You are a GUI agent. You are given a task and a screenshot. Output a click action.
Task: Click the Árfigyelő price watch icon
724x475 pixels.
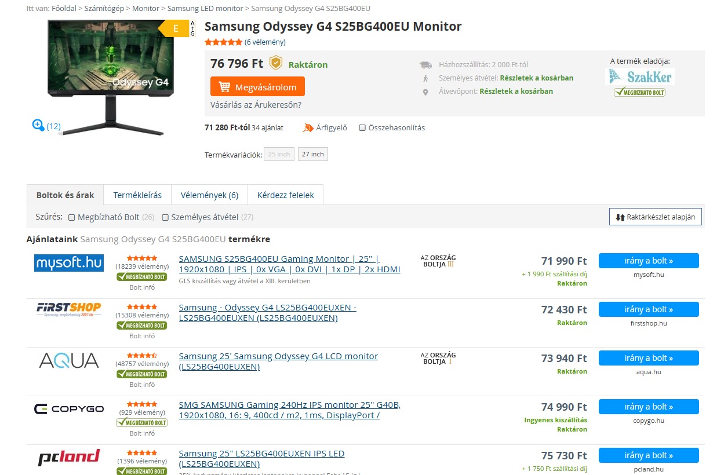[308, 127]
